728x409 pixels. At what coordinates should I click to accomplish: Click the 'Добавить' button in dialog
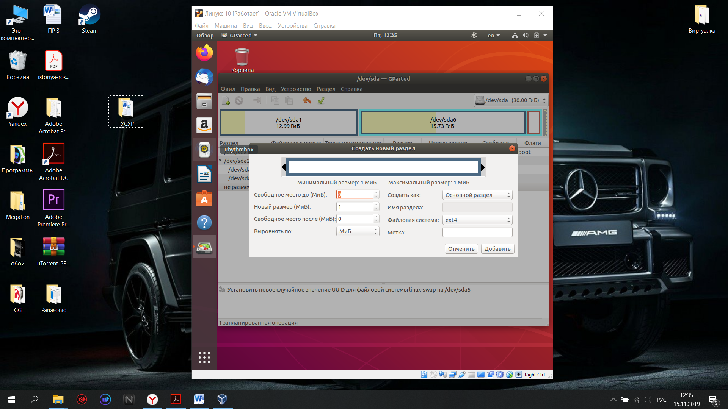pyautogui.click(x=497, y=249)
